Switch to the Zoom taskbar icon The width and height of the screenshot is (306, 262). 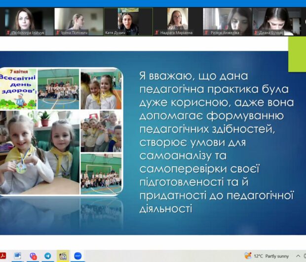coord(78,256)
